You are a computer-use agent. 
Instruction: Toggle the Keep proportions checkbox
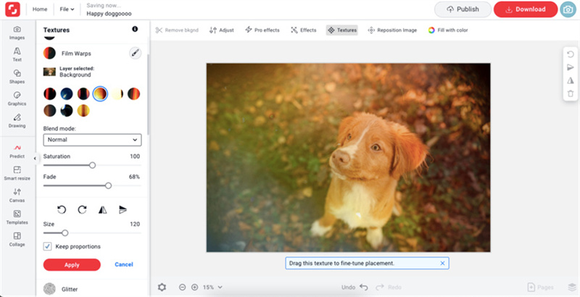pos(48,246)
